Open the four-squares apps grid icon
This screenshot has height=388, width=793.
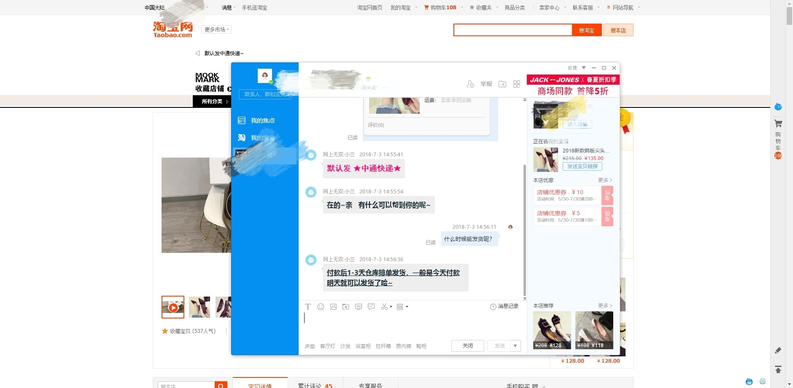click(517, 84)
